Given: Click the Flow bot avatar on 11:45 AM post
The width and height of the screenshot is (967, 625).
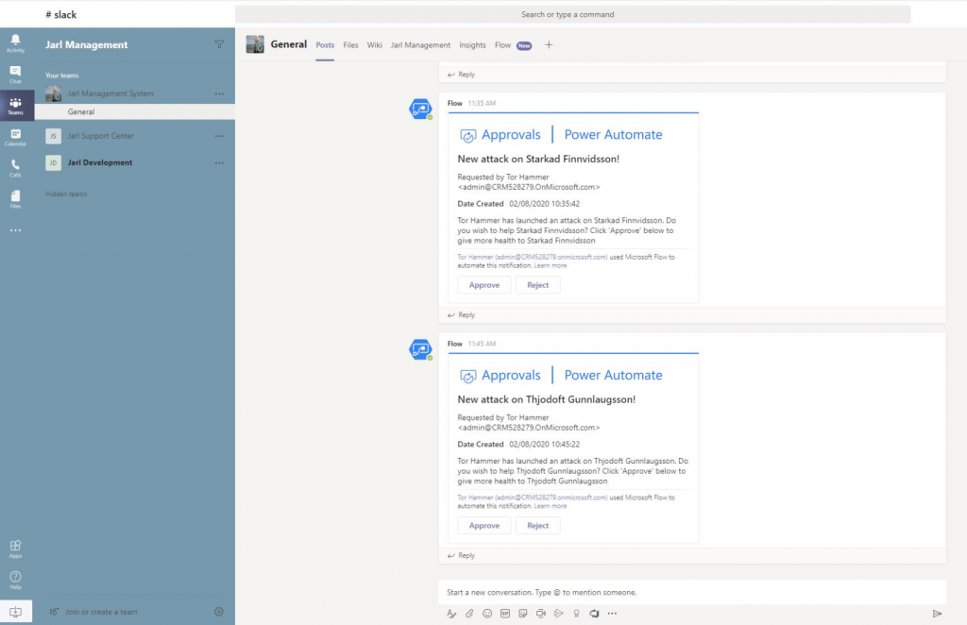Looking at the screenshot, I should coord(420,349).
